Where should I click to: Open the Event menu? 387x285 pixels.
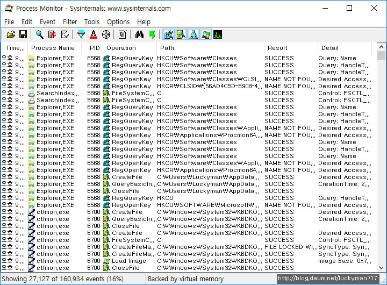click(48, 22)
